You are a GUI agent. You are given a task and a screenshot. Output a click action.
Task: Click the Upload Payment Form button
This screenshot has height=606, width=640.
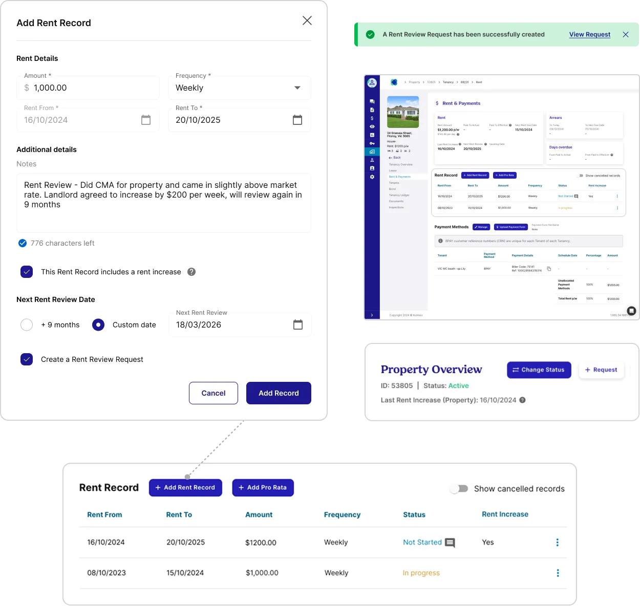511,227
